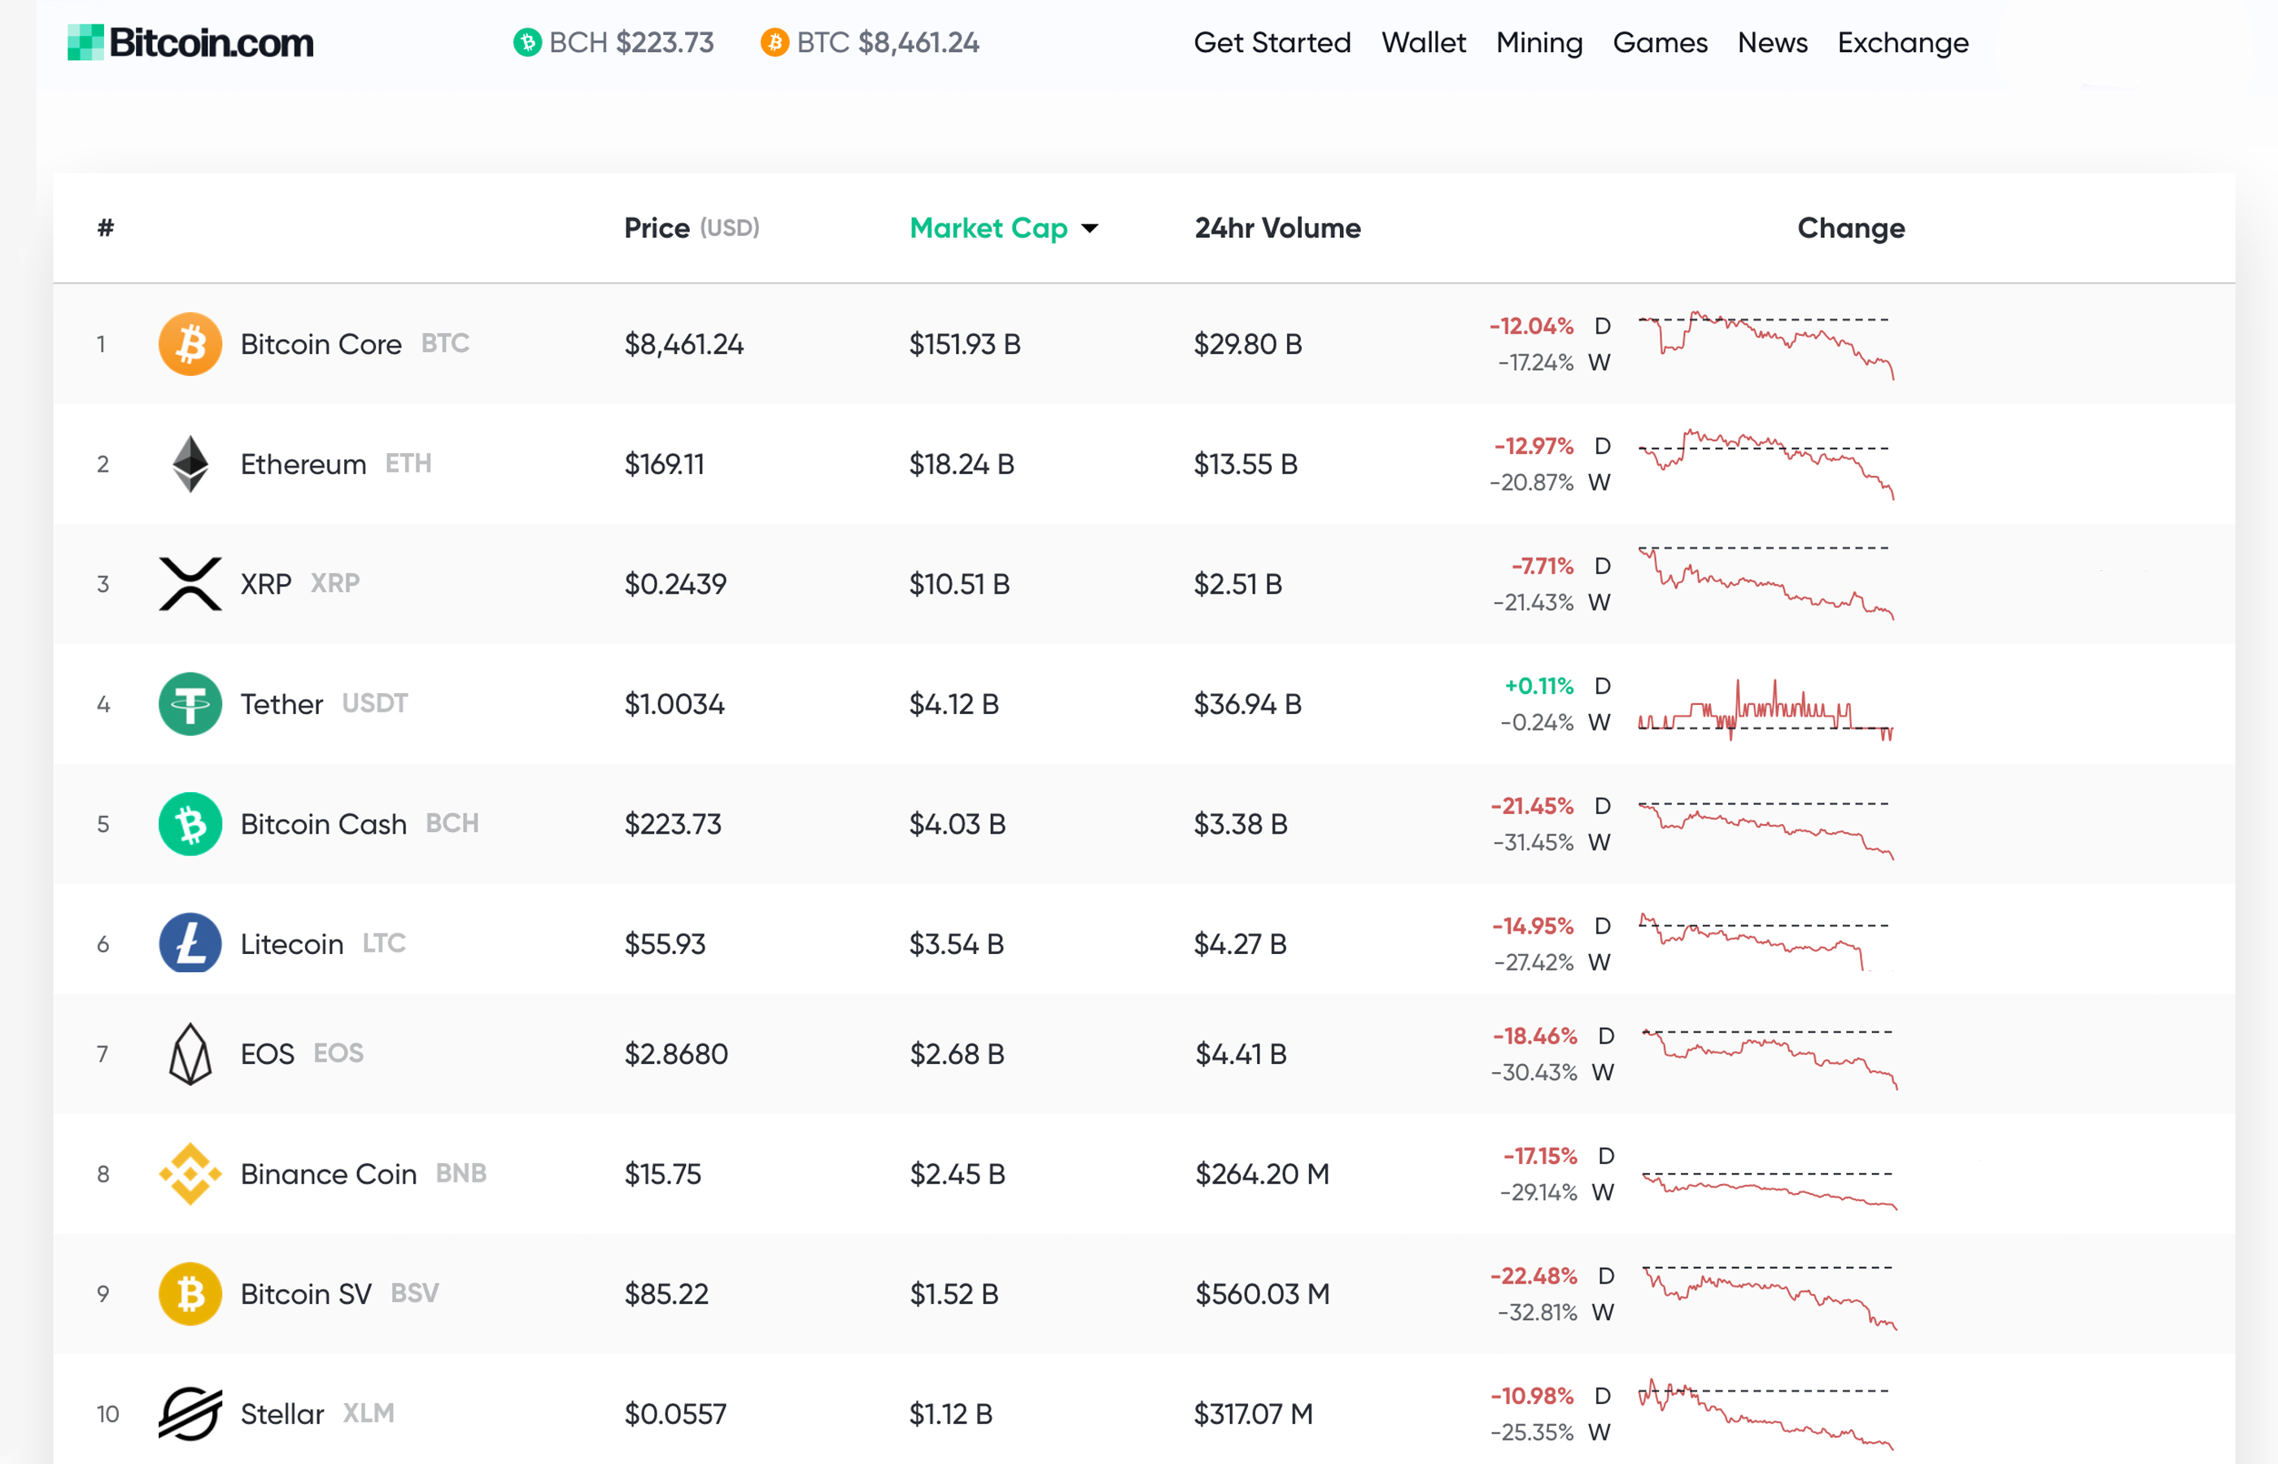Click Bitcoin SV market cap $1.52 B
Viewport: 2278px width, 1464px height.
click(954, 1293)
